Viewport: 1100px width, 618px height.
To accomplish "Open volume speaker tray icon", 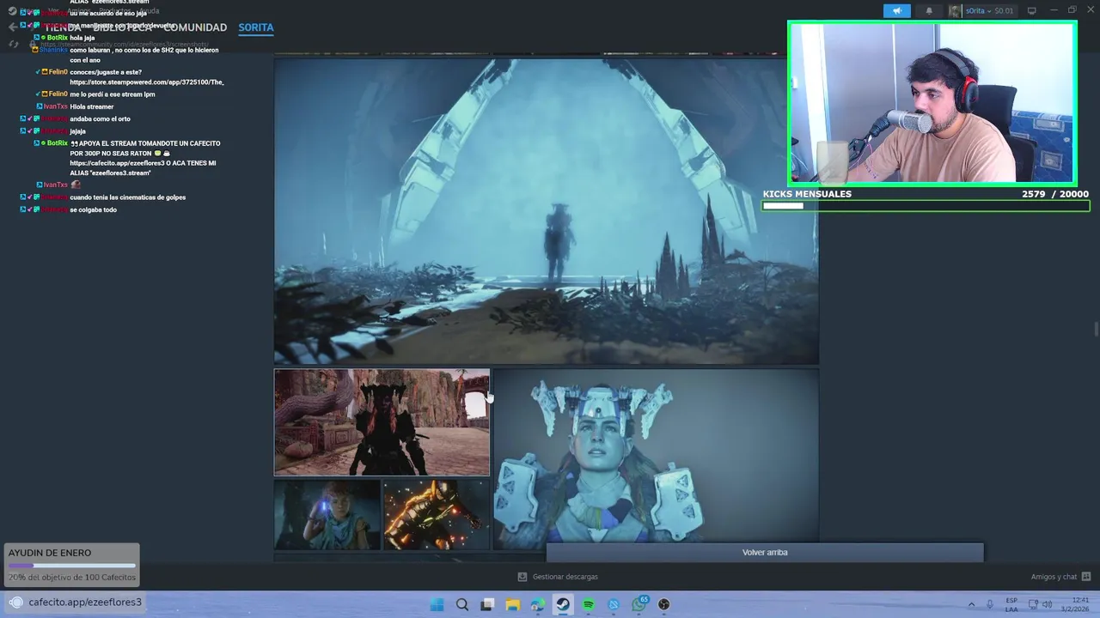I will [x=1048, y=604].
